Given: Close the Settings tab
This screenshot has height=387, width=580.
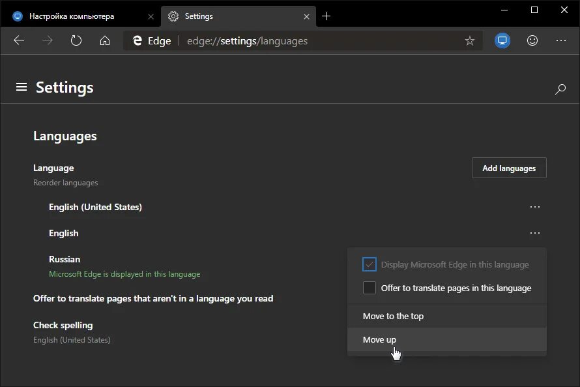Looking at the screenshot, I should (307, 17).
